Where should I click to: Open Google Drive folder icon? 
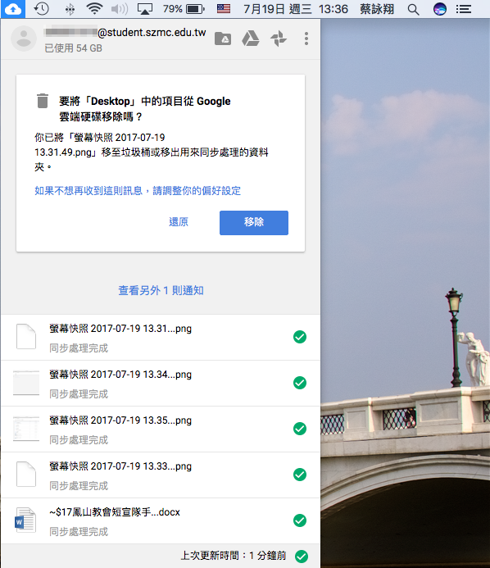point(223,39)
